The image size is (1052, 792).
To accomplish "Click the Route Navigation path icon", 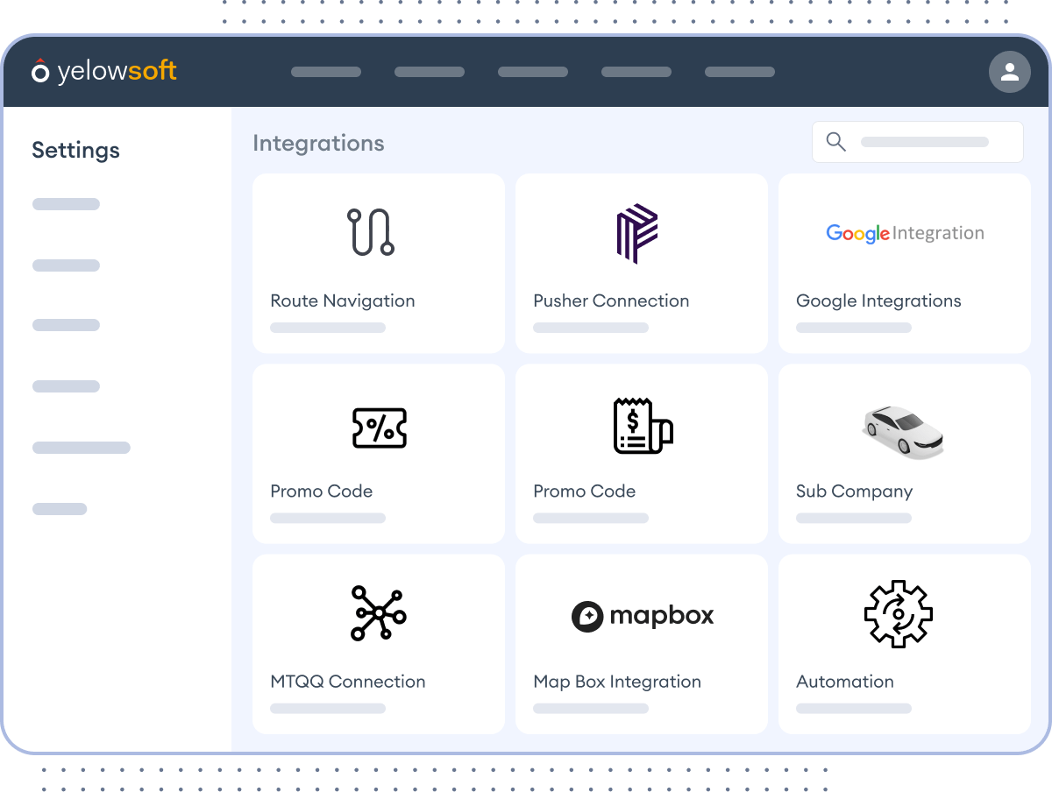I will click(371, 232).
